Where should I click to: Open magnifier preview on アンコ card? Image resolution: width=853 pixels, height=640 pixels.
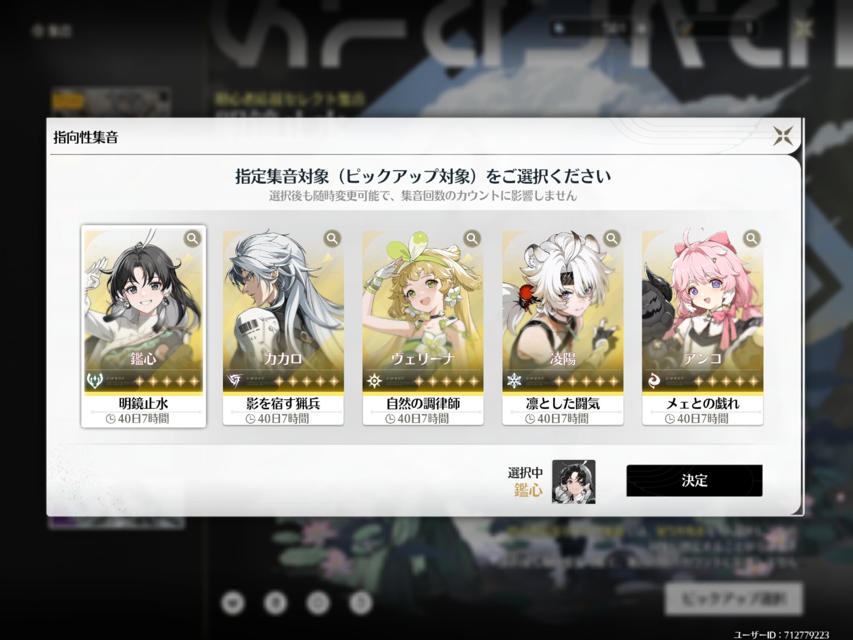(751, 238)
